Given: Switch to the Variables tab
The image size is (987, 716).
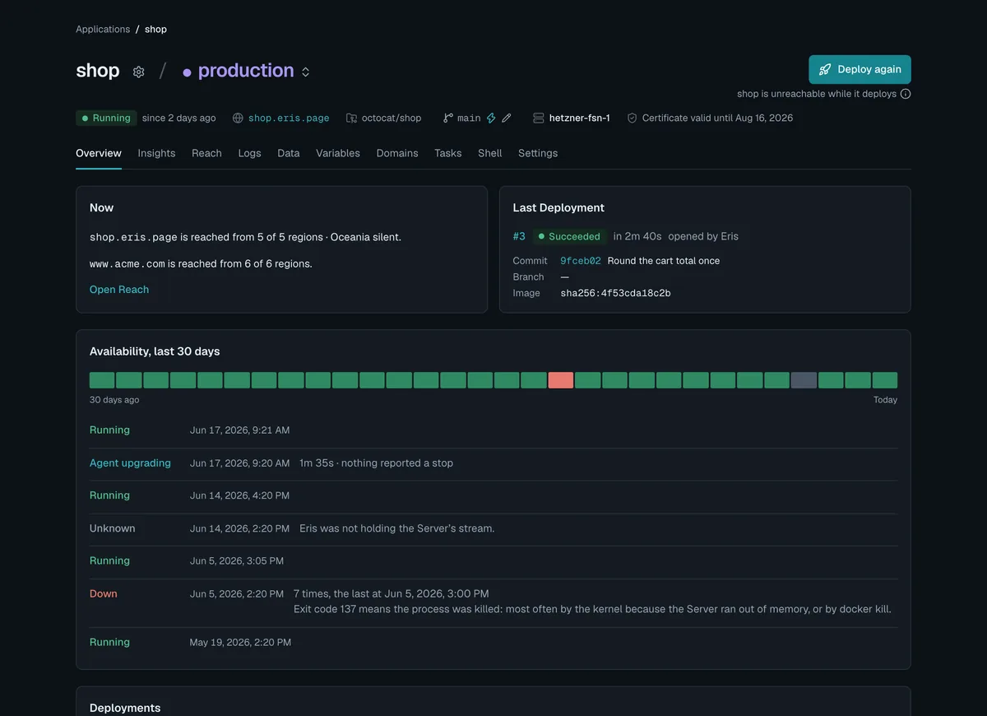Looking at the screenshot, I should click(338, 153).
